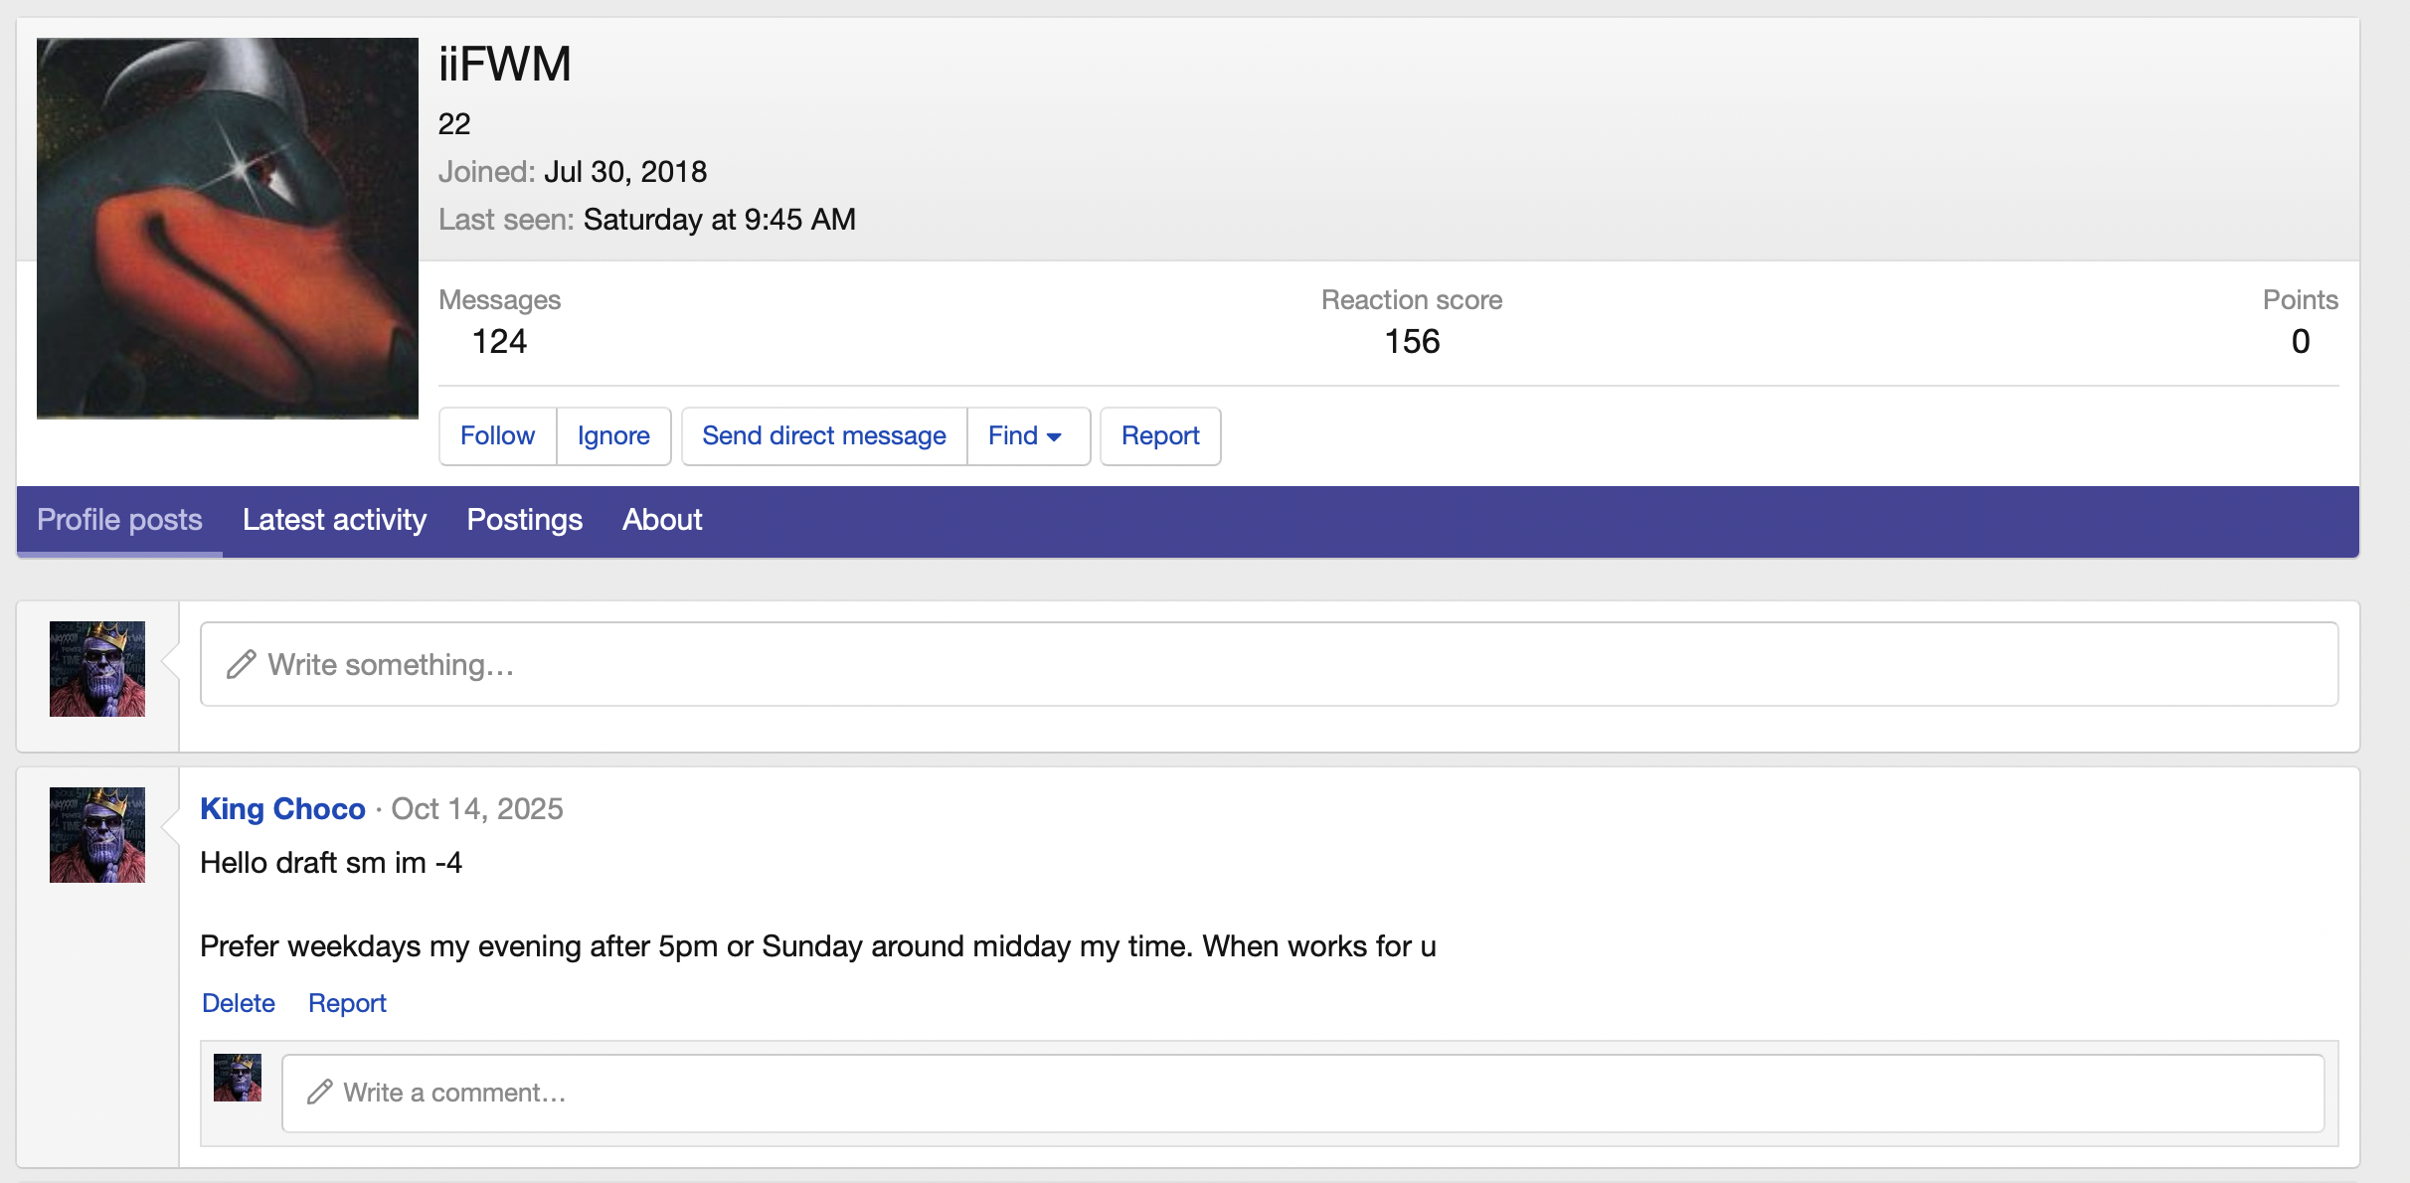Ignore the user iiFWM
2410x1183 pixels.
click(613, 436)
